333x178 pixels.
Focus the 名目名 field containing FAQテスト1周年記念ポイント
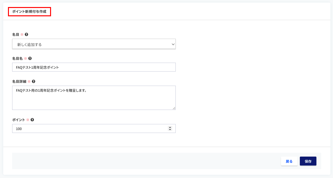point(94,67)
